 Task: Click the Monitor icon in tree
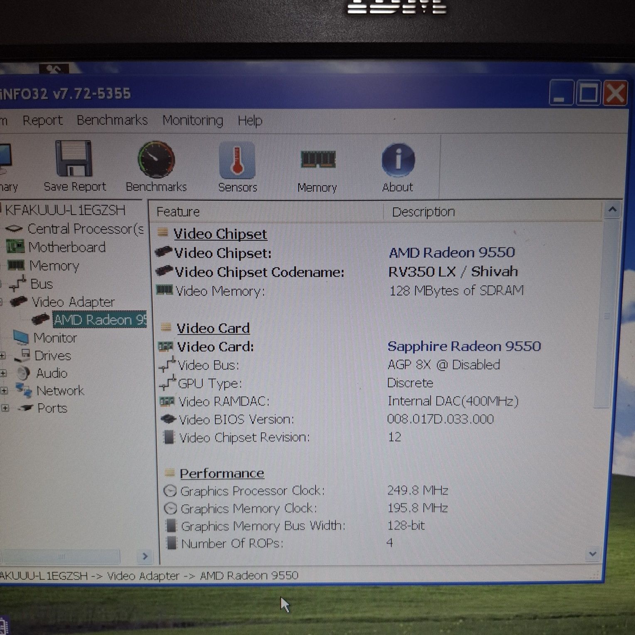point(21,337)
